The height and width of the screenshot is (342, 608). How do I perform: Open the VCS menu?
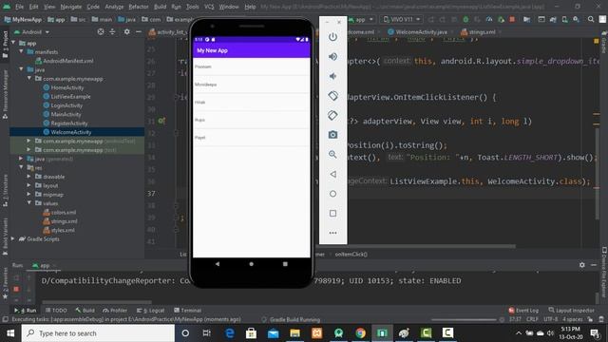tap(209, 7)
